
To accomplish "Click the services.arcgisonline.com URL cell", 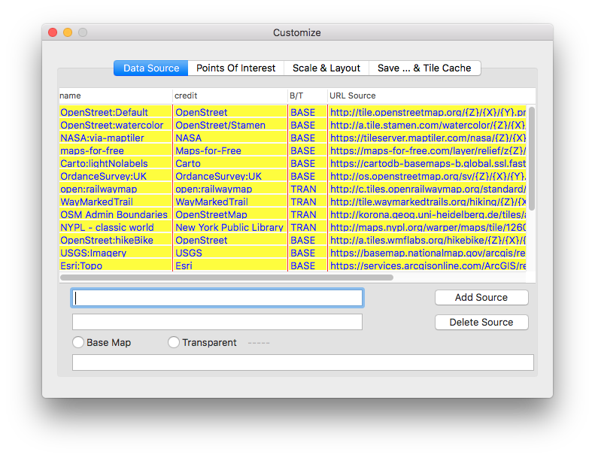I will (x=427, y=265).
